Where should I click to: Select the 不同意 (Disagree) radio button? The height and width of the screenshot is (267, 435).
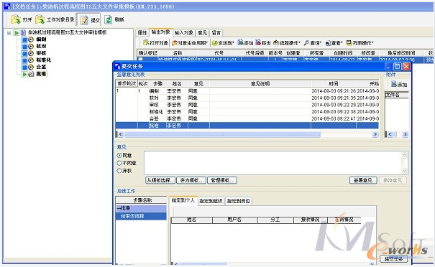pyautogui.click(x=119, y=163)
